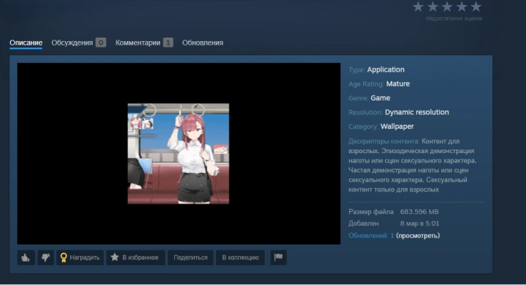Screen dimensions: 526x285
Task: Click the thumbs down rate button
Action: click(x=45, y=257)
